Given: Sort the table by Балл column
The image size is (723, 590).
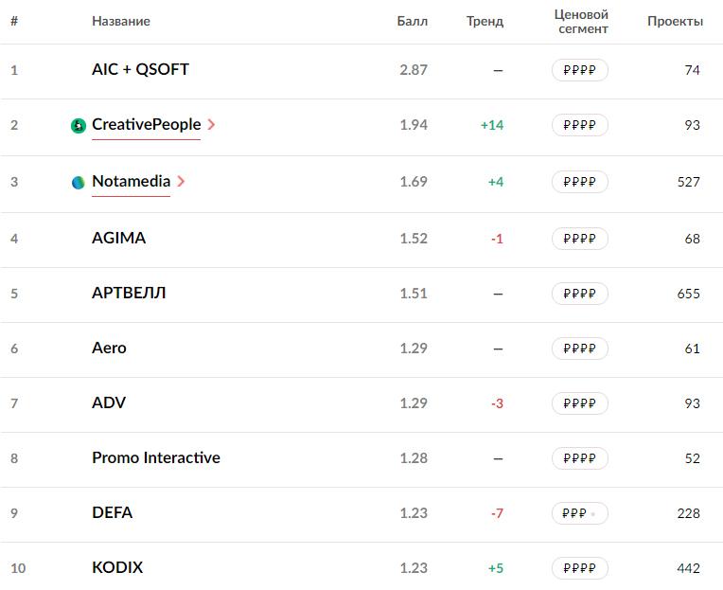Looking at the screenshot, I should (x=412, y=22).
